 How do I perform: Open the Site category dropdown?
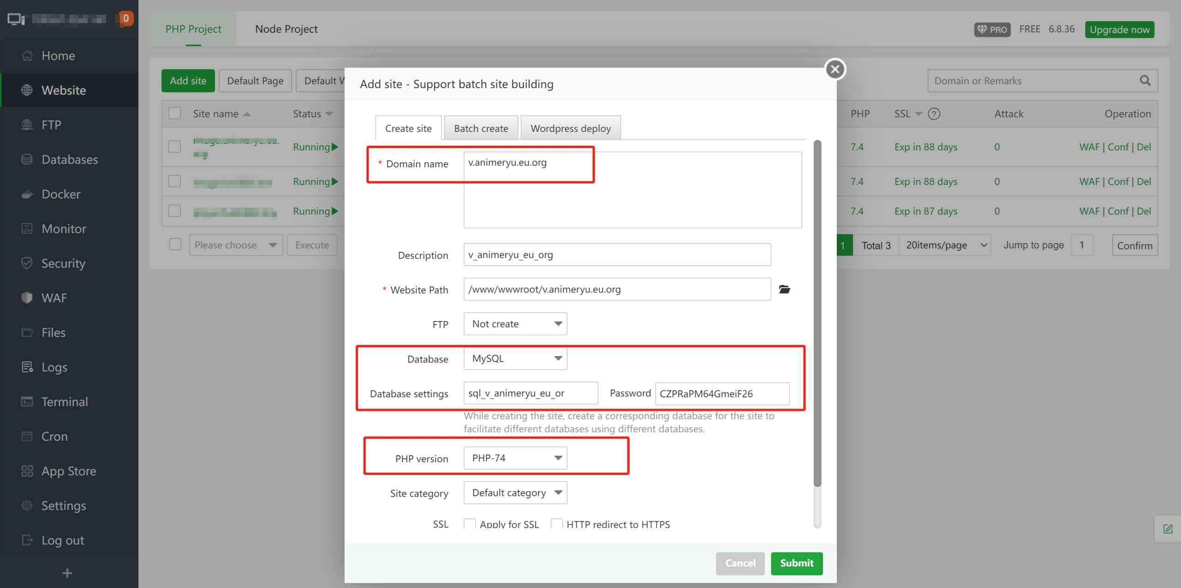515,493
